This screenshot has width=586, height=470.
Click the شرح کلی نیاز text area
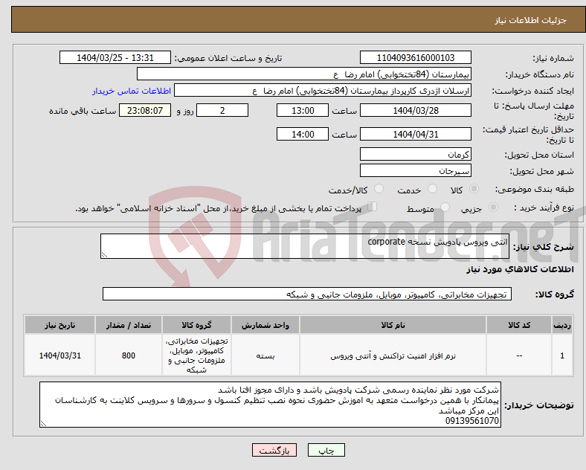coord(305,246)
